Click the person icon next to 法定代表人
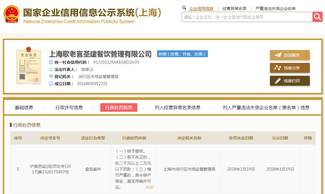 (51, 69)
